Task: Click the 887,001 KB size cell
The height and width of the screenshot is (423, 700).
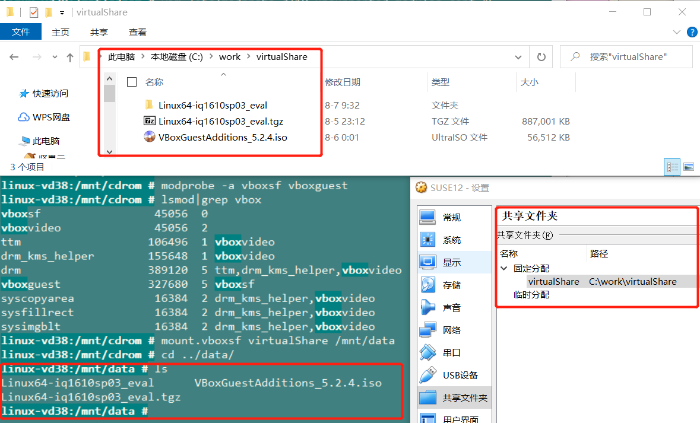Action: (x=546, y=122)
